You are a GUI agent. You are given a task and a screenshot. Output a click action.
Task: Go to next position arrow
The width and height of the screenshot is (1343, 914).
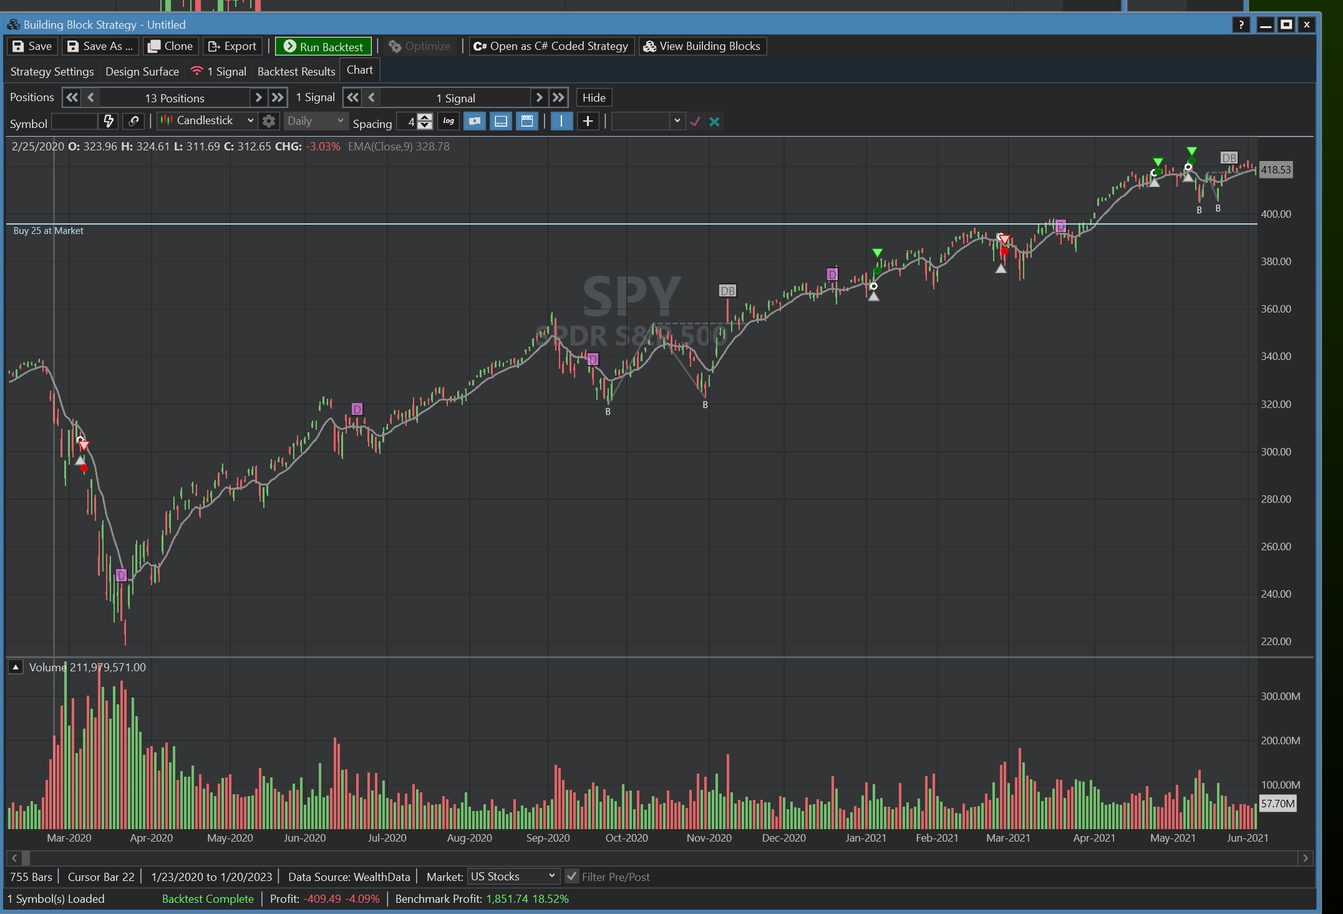(258, 97)
